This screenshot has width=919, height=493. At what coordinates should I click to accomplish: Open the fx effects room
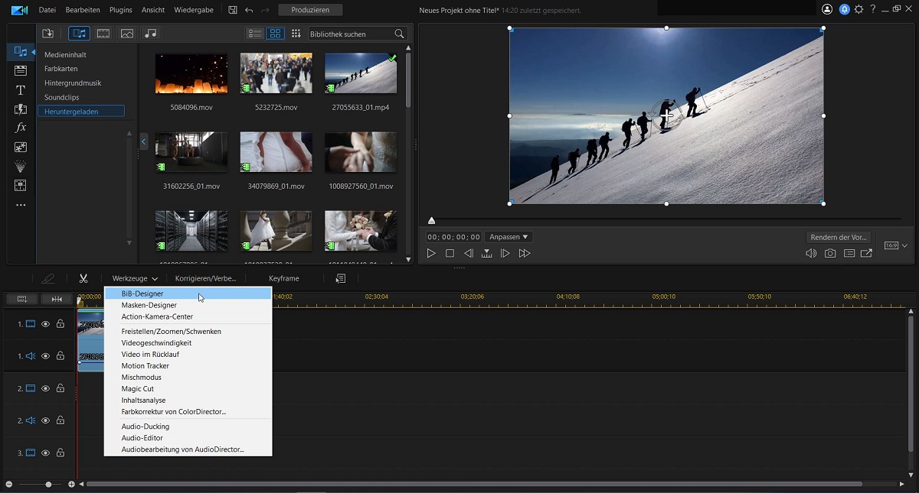21,128
